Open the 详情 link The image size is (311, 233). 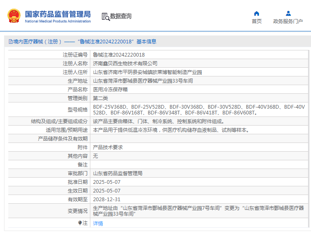click(x=98, y=223)
